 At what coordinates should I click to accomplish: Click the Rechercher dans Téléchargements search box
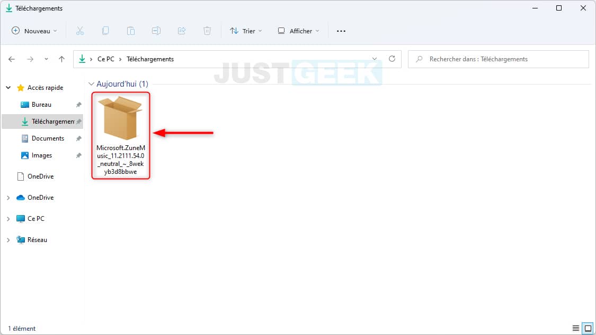499,59
